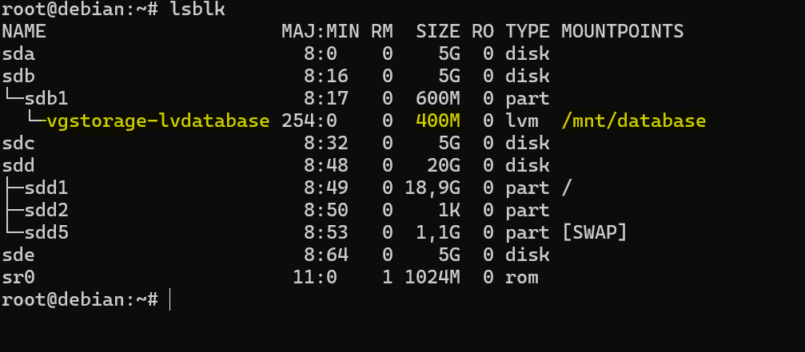This screenshot has width=805, height=352.
Task: Select the sda disk entry
Action: 18,54
